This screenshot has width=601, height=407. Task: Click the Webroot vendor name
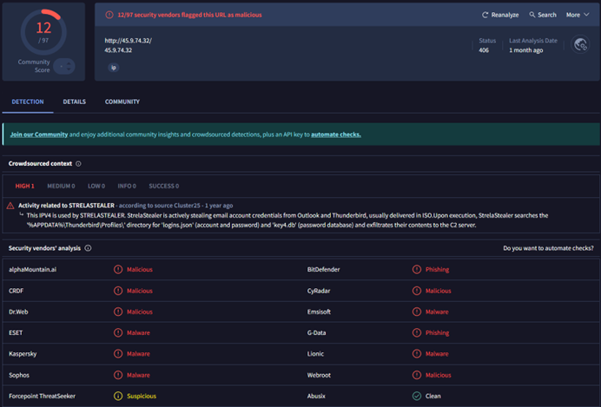point(319,375)
